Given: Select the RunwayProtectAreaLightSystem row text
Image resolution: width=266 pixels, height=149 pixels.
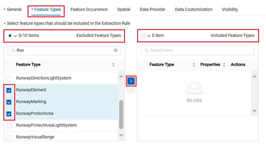Looking at the screenshot, I should tap(46, 125).
